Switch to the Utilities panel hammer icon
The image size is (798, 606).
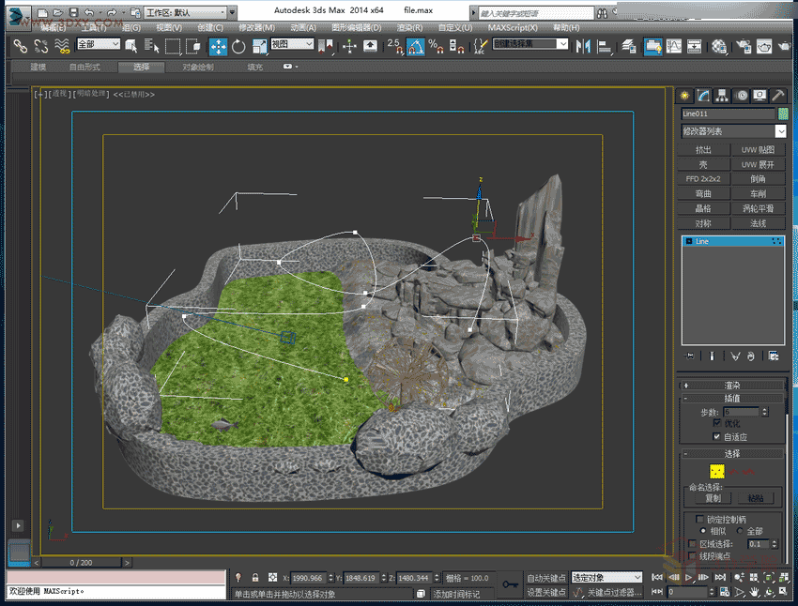[778, 96]
